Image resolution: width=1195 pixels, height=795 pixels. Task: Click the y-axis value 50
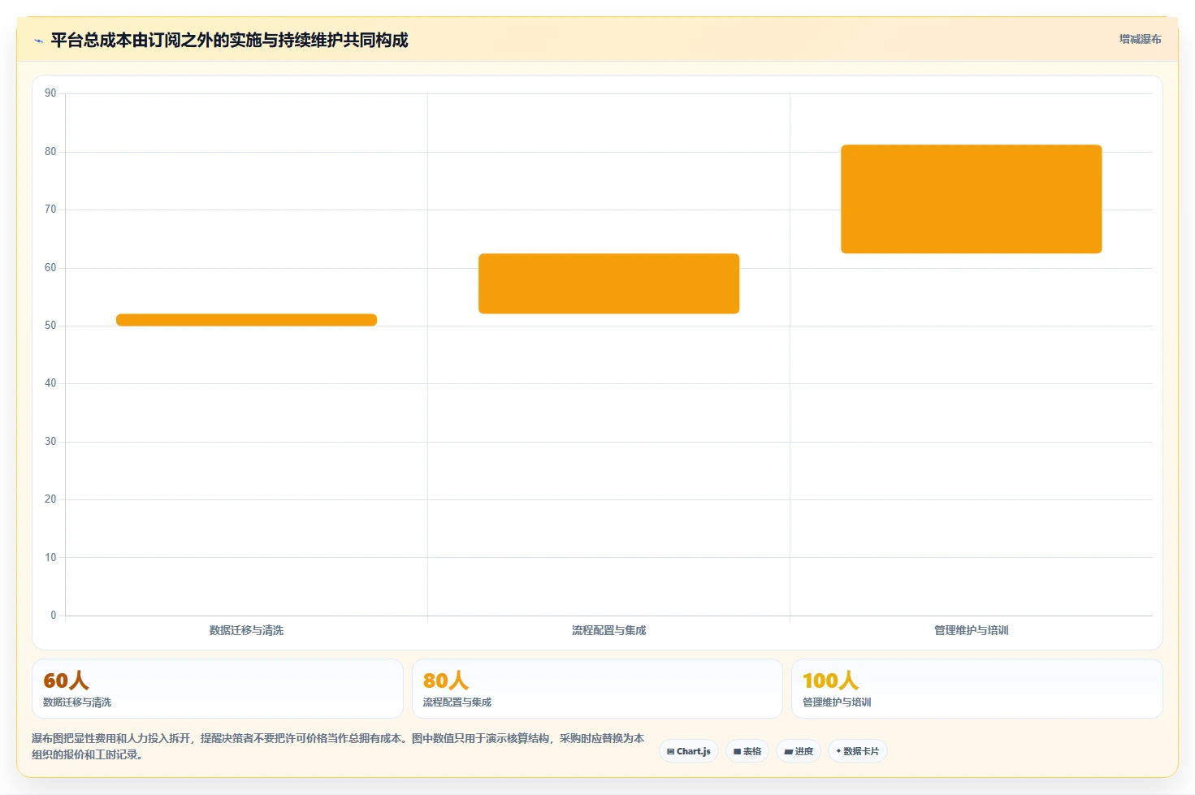coord(50,326)
